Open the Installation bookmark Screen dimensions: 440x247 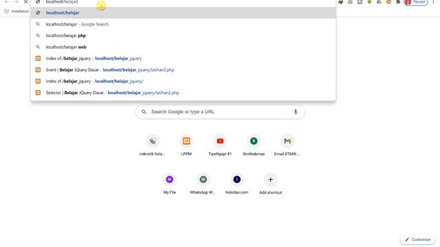click(16, 11)
